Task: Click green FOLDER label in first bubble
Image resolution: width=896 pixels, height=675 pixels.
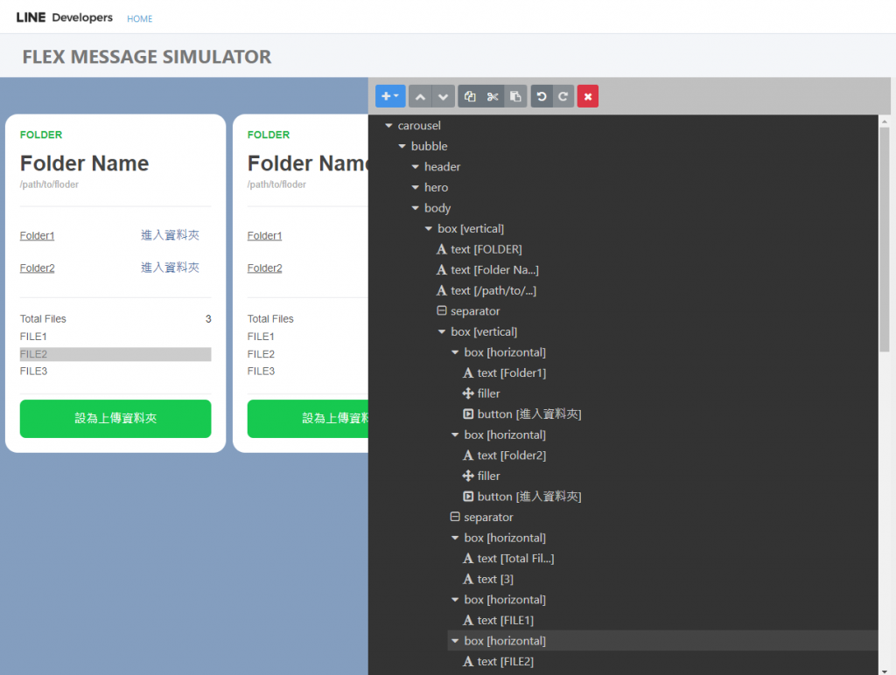Action: tap(41, 135)
